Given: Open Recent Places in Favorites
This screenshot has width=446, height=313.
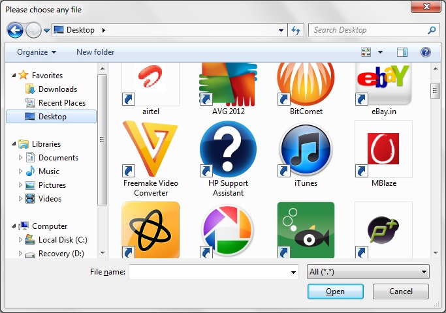Looking at the screenshot, I should point(56,103).
